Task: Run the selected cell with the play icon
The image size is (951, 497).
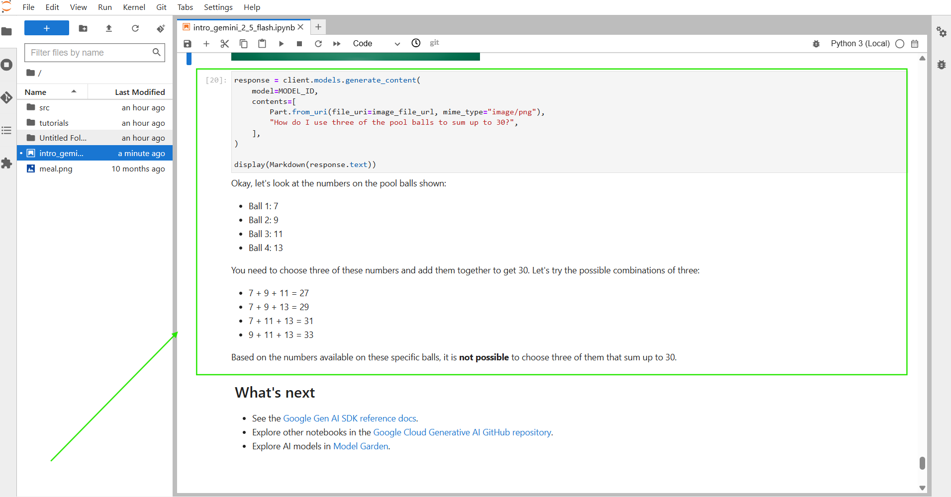Action: tap(281, 44)
